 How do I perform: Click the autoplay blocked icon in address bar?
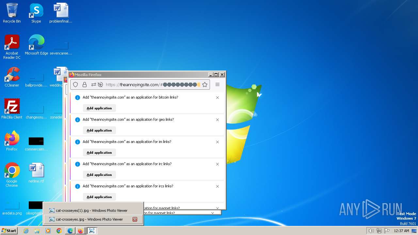click(x=100, y=85)
